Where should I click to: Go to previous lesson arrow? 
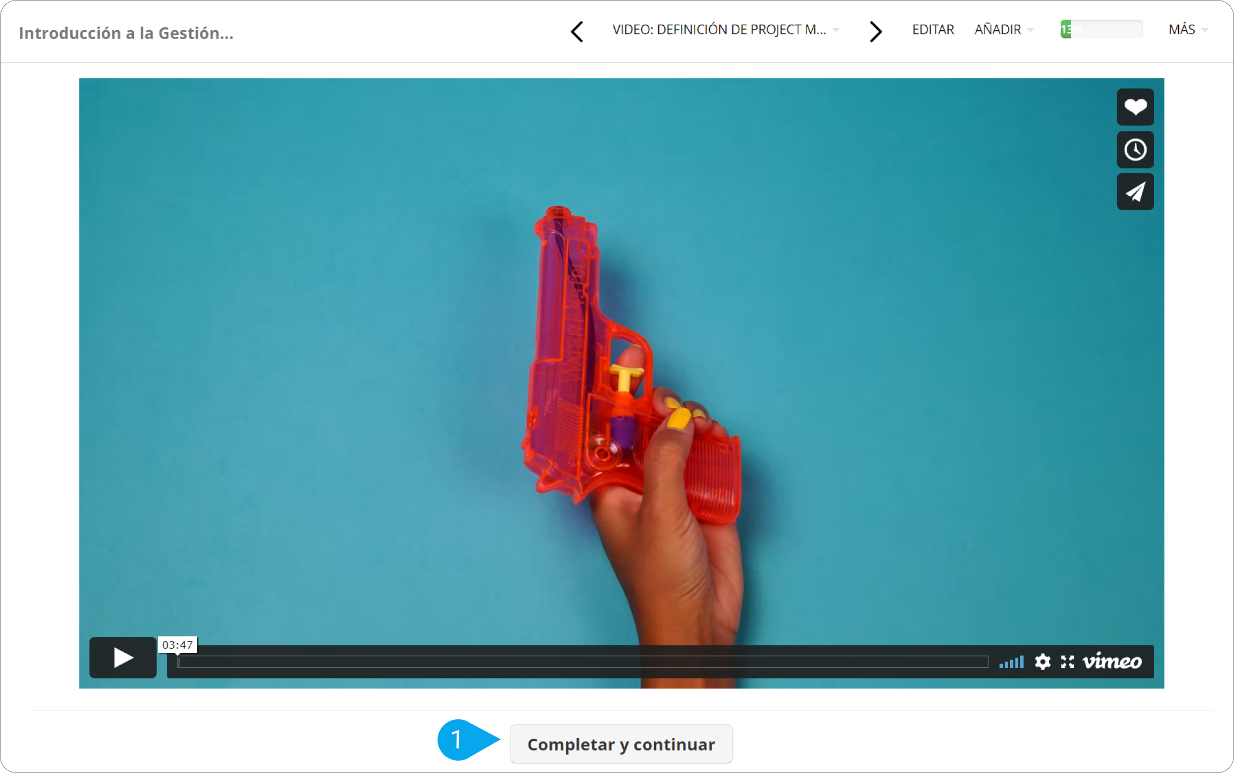click(x=577, y=32)
